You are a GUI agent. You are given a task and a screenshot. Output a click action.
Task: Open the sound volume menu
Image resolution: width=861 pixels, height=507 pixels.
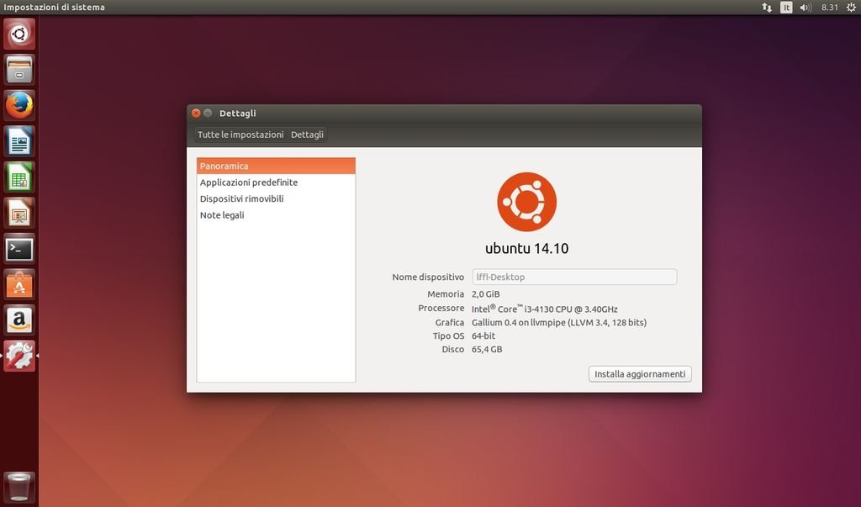point(806,8)
